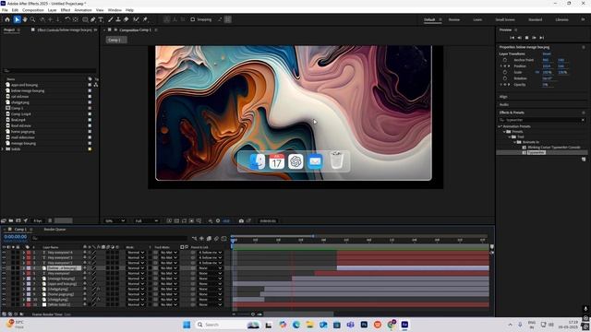Select the Pen tool

click(x=93, y=19)
